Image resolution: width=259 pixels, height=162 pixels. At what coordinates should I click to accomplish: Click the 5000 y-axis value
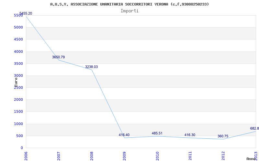point(18,27)
